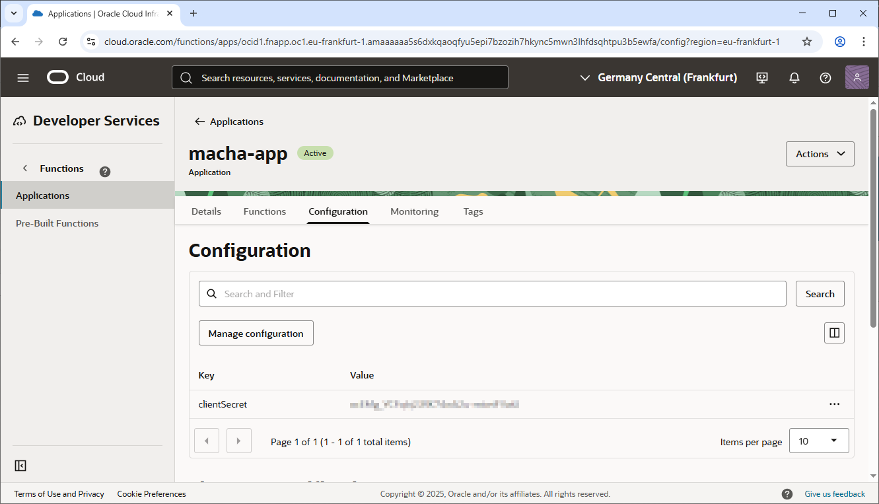Click the Manage configuration button

tap(256, 334)
